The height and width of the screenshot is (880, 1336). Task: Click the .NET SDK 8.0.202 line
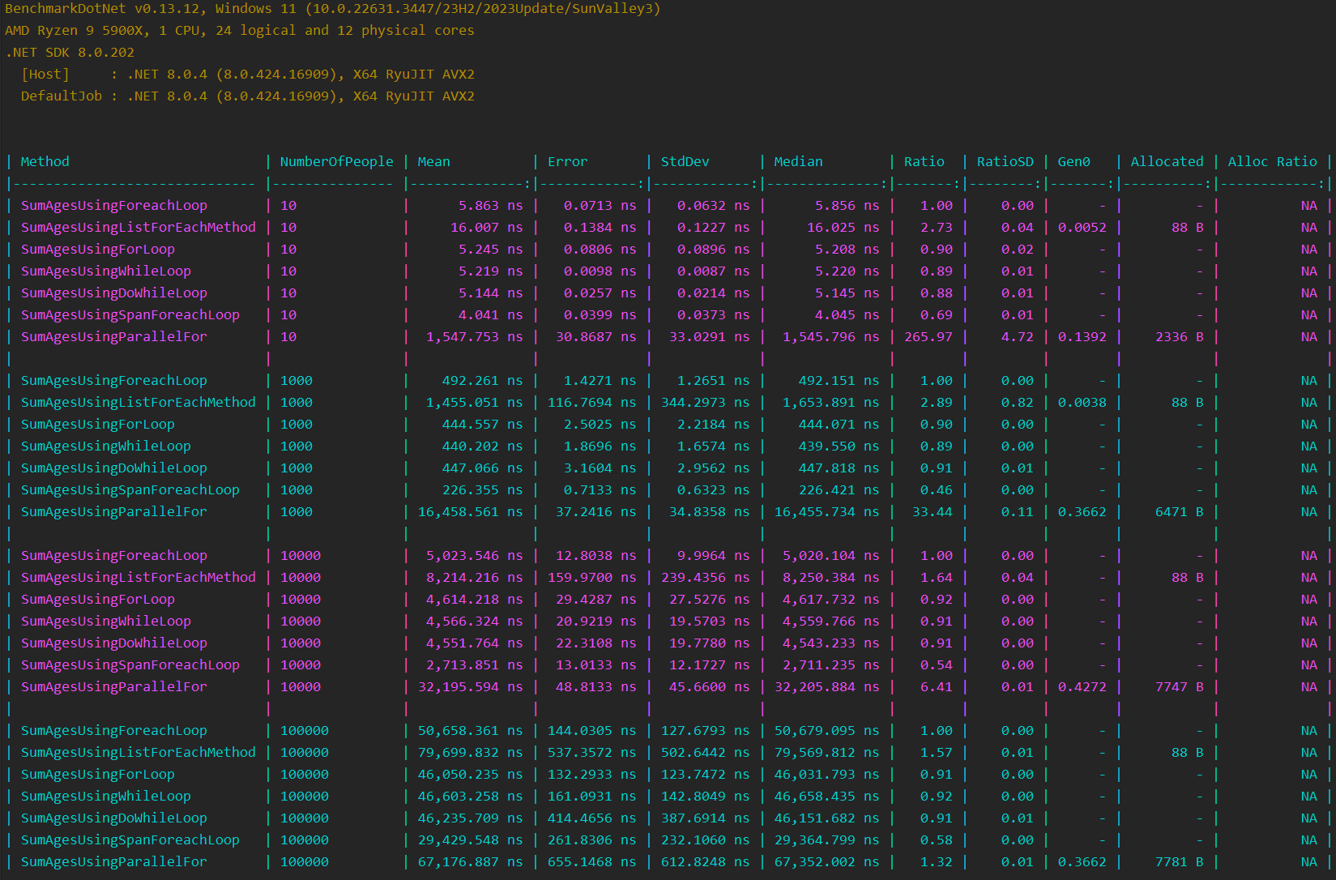70,53
